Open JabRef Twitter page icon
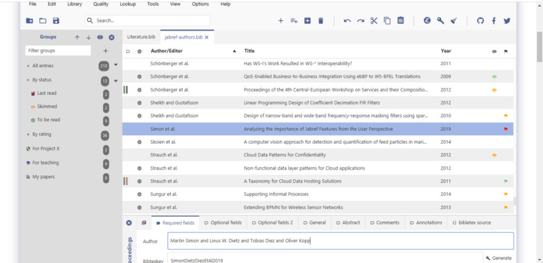This screenshot has height=263, width=543. coord(507,21)
